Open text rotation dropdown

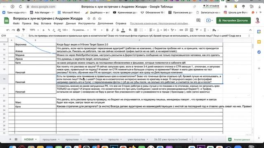click(173, 30)
